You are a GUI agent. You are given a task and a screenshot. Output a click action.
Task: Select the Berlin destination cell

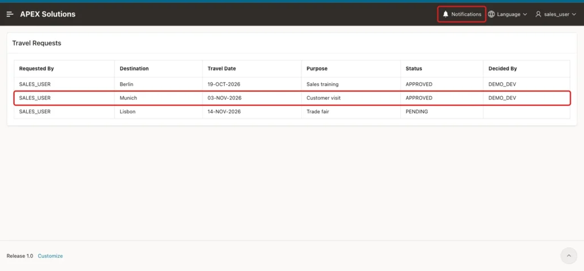pos(126,84)
